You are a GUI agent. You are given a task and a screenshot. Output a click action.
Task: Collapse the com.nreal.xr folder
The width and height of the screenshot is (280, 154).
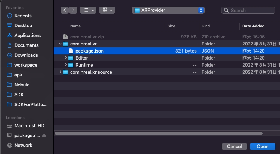[60, 44]
